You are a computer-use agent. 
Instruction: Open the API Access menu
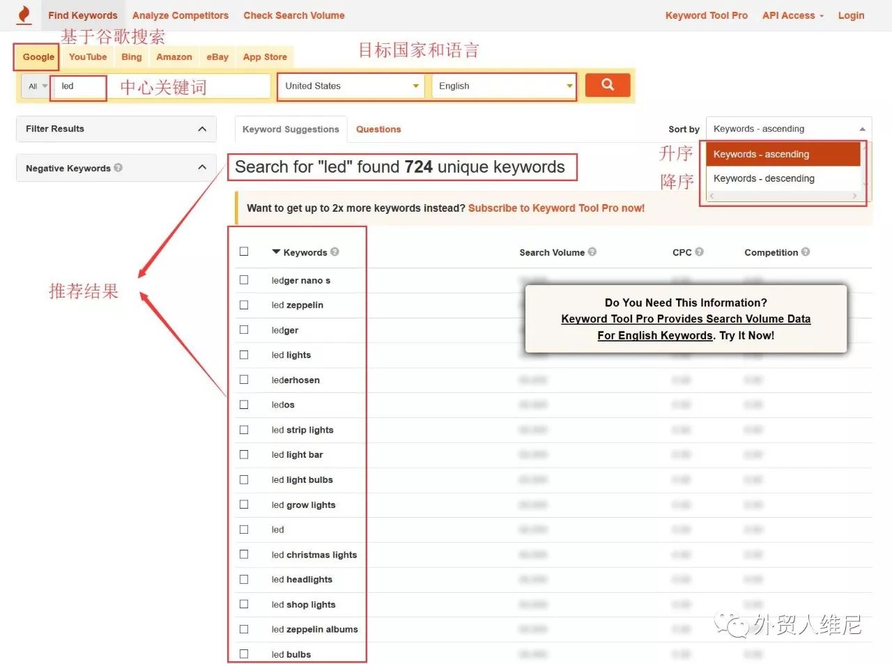(x=792, y=15)
